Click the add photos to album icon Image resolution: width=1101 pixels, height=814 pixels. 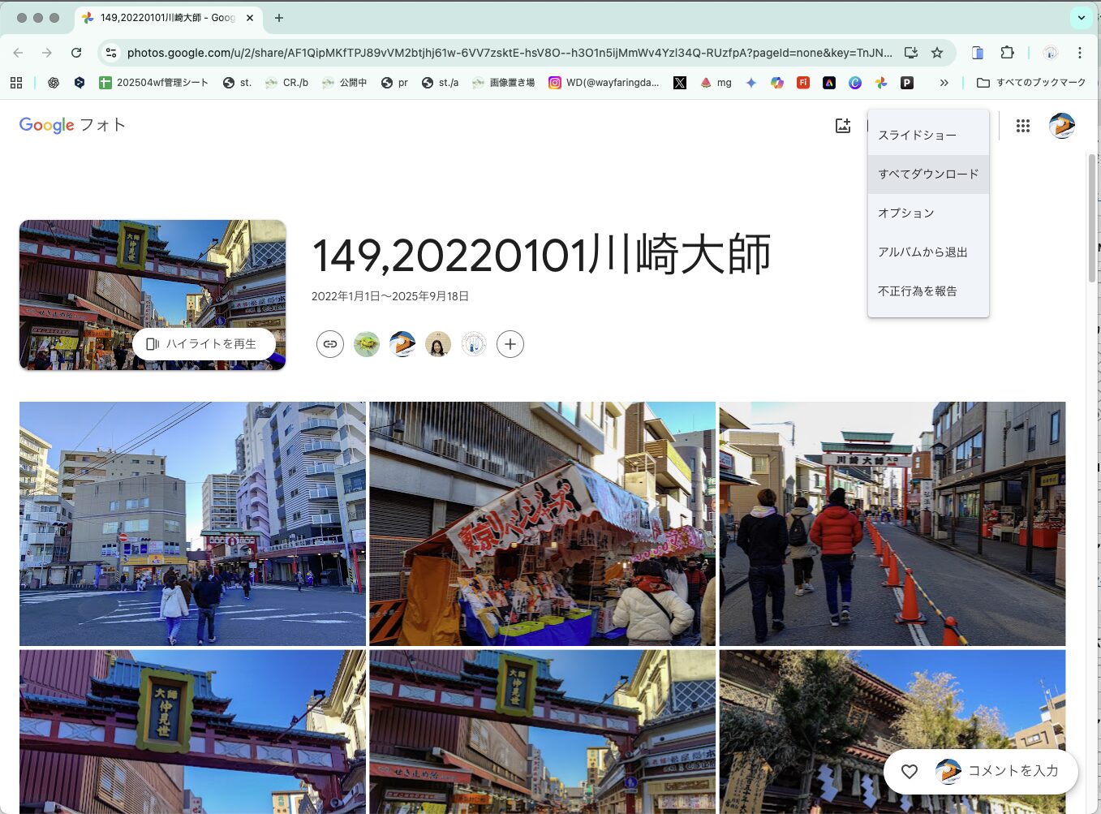pos(843,126)
